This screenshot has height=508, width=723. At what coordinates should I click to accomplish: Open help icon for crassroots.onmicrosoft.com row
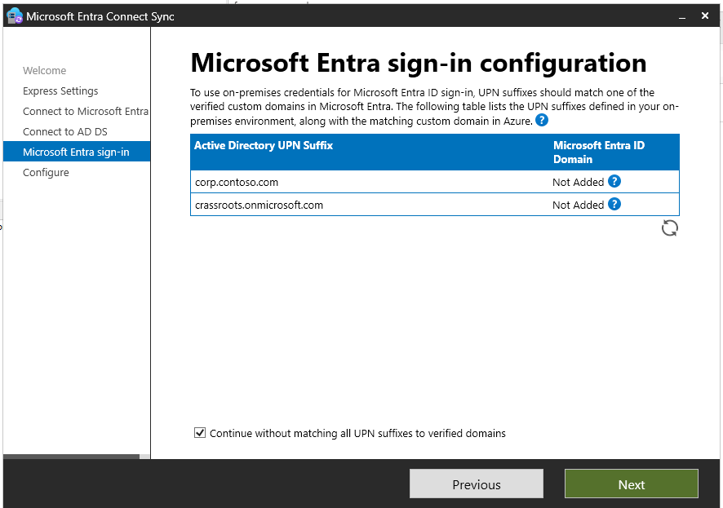(x=614, y=204)
